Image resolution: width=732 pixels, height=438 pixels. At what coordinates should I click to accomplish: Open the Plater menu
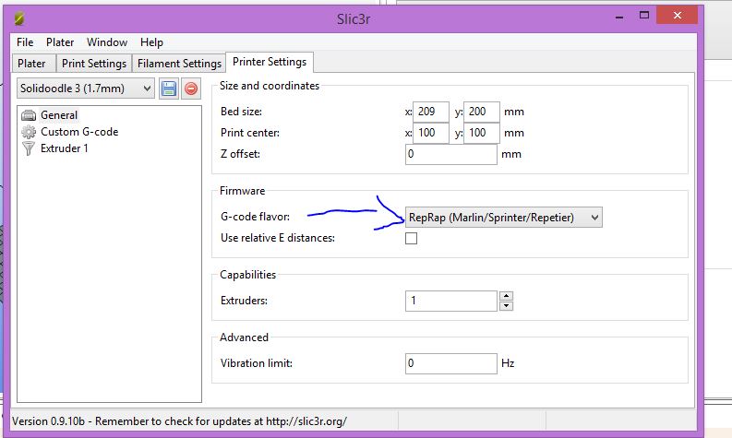click(60, 42)
